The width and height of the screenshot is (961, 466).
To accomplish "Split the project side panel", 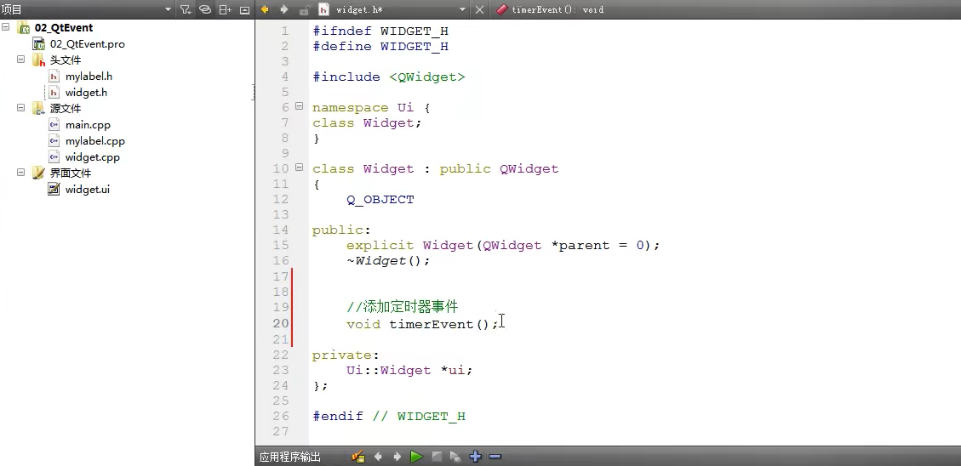I will click(226, 10).
